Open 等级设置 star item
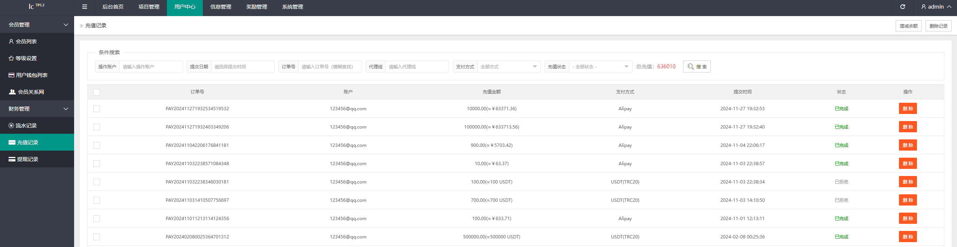Screen dimensions: 957x247 click(x=37, y=58)
